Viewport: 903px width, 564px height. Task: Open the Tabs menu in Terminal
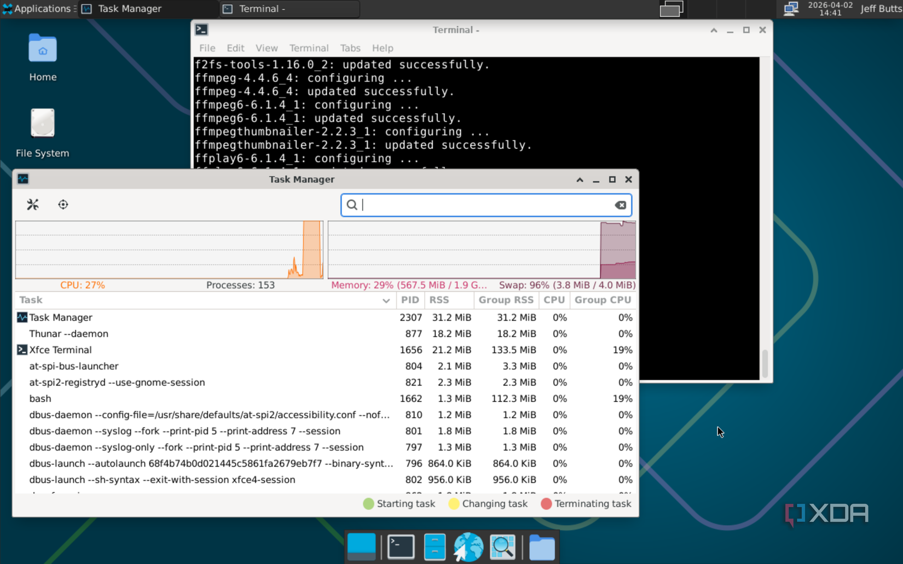coord(350,48)
